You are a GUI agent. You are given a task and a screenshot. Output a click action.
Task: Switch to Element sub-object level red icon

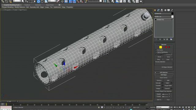(169, 47)
